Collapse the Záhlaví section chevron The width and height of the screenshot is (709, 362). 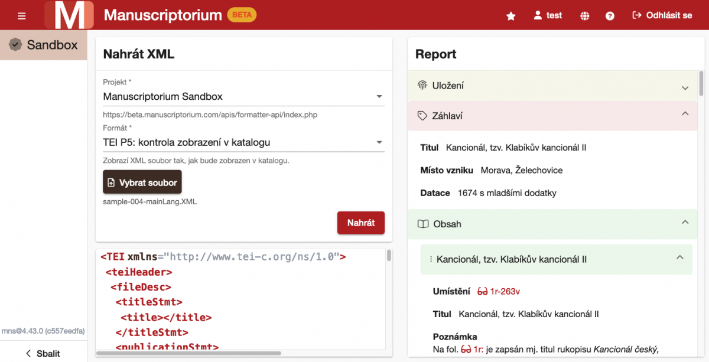pos(685,113)
